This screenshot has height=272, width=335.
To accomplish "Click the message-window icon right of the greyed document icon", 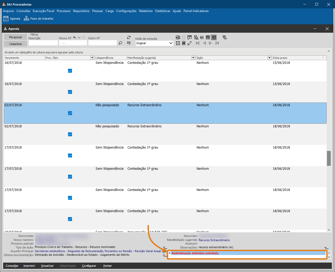I will point(189,37).
